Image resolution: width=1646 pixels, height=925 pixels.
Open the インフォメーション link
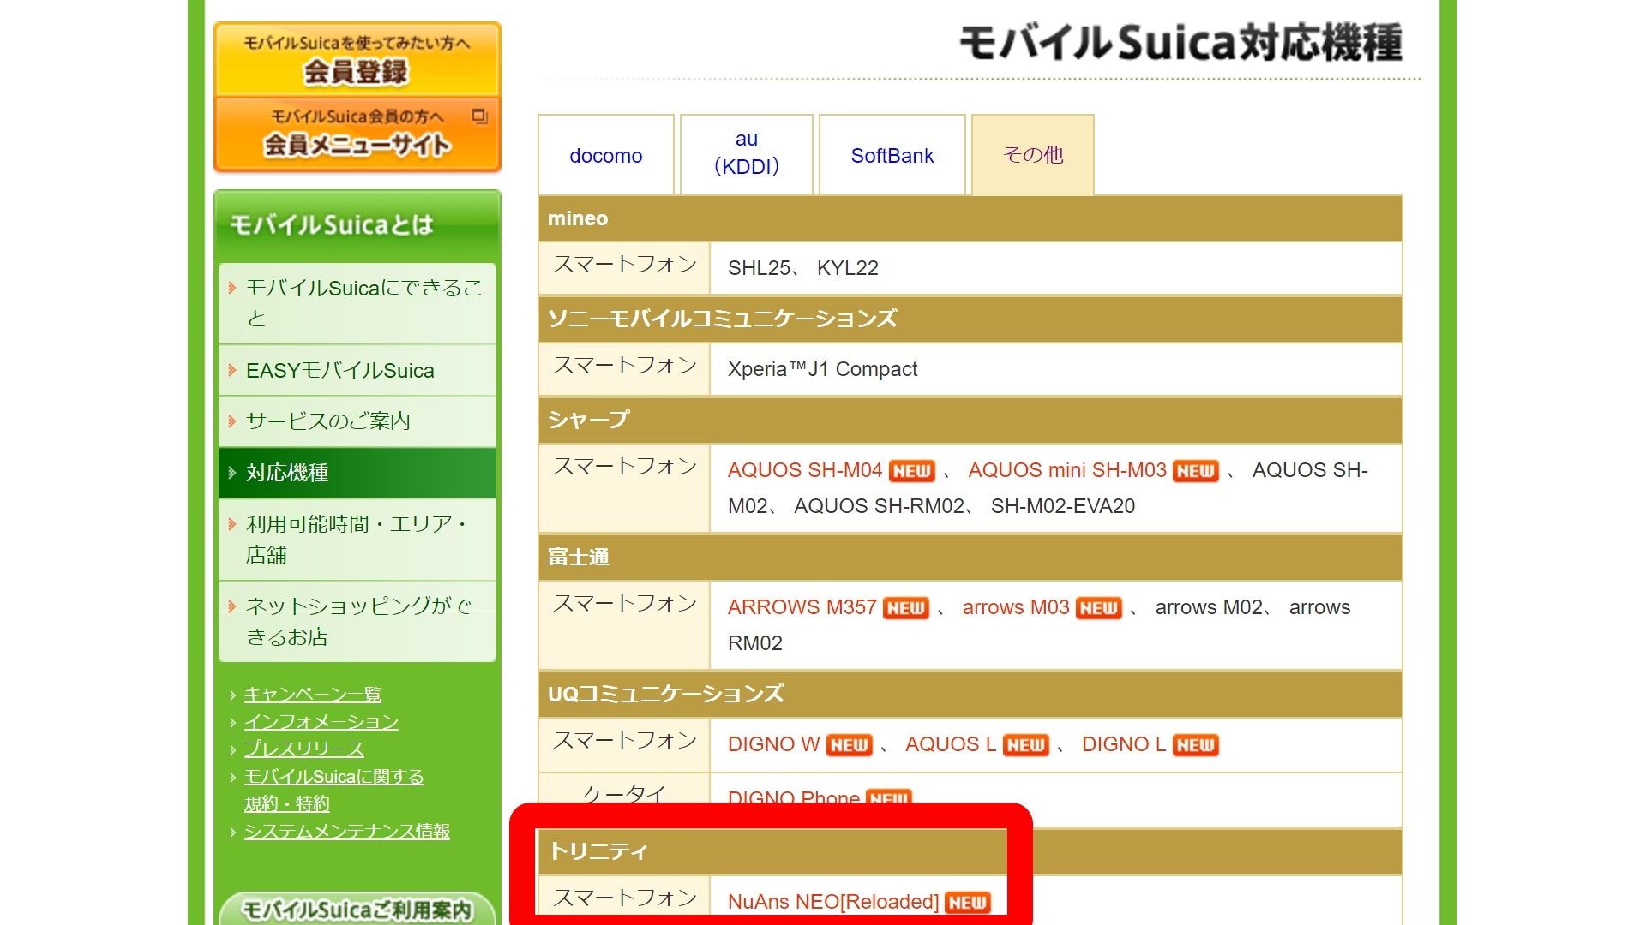[x=321, y=722]
